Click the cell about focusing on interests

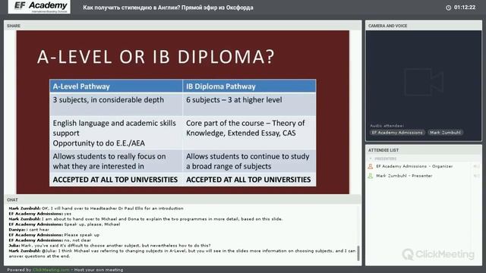click(116, 162)
